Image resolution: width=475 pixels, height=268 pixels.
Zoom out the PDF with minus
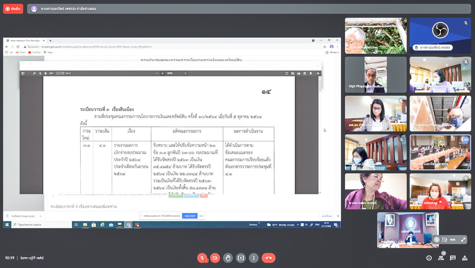pyautogui.click(x=157, y=73)
